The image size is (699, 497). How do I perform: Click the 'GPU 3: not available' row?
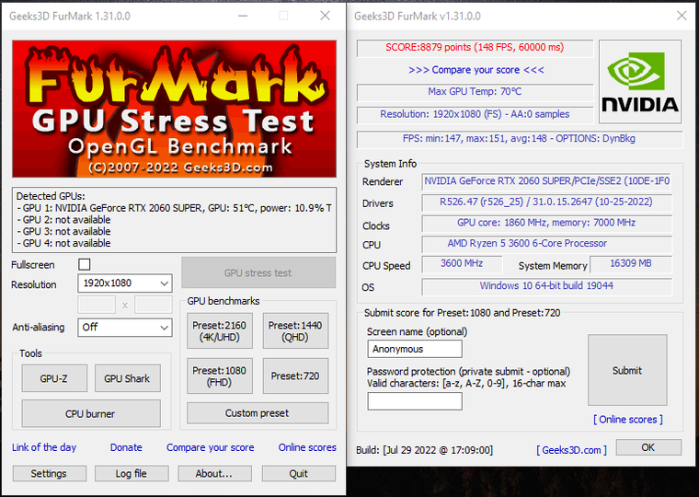[63, 231]
